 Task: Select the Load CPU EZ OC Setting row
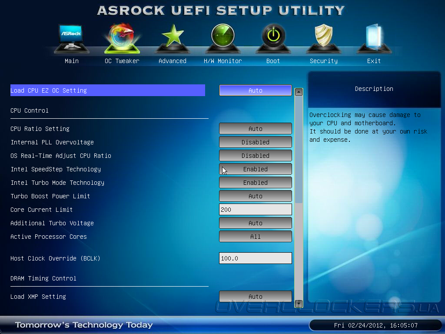coord(108,90)
